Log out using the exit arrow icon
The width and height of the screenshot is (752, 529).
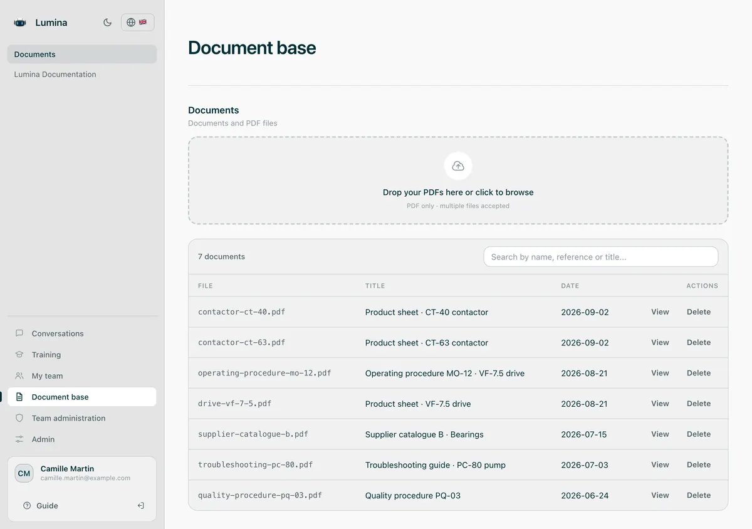click(141, 506)
